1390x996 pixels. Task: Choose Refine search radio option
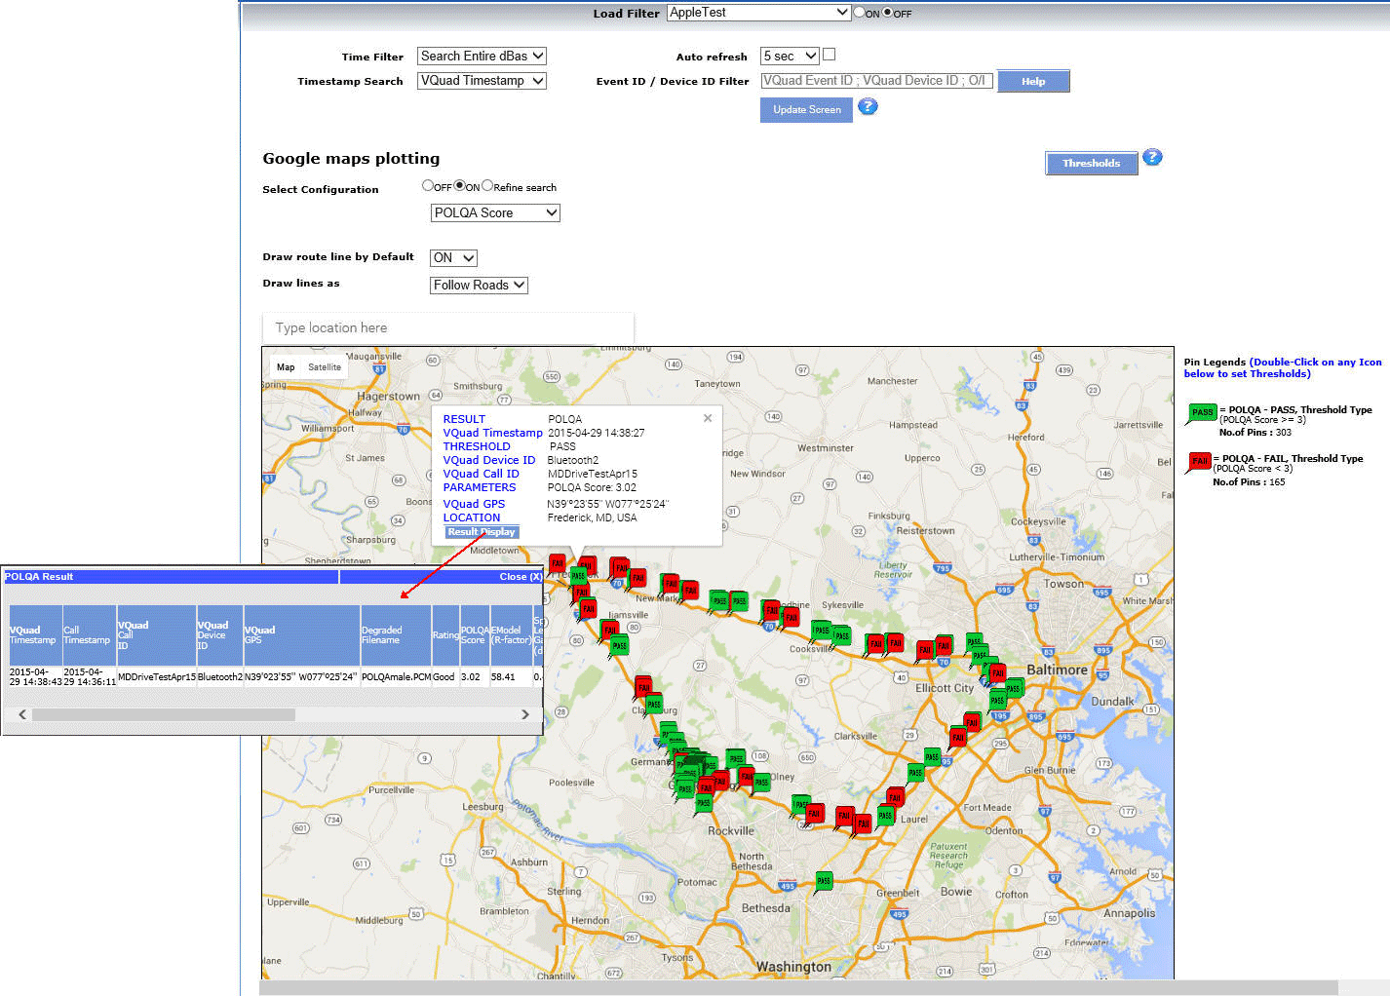point(487,185)
